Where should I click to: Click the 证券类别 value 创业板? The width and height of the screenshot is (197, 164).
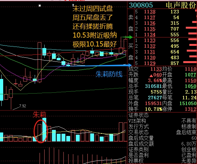click(189, 149)
